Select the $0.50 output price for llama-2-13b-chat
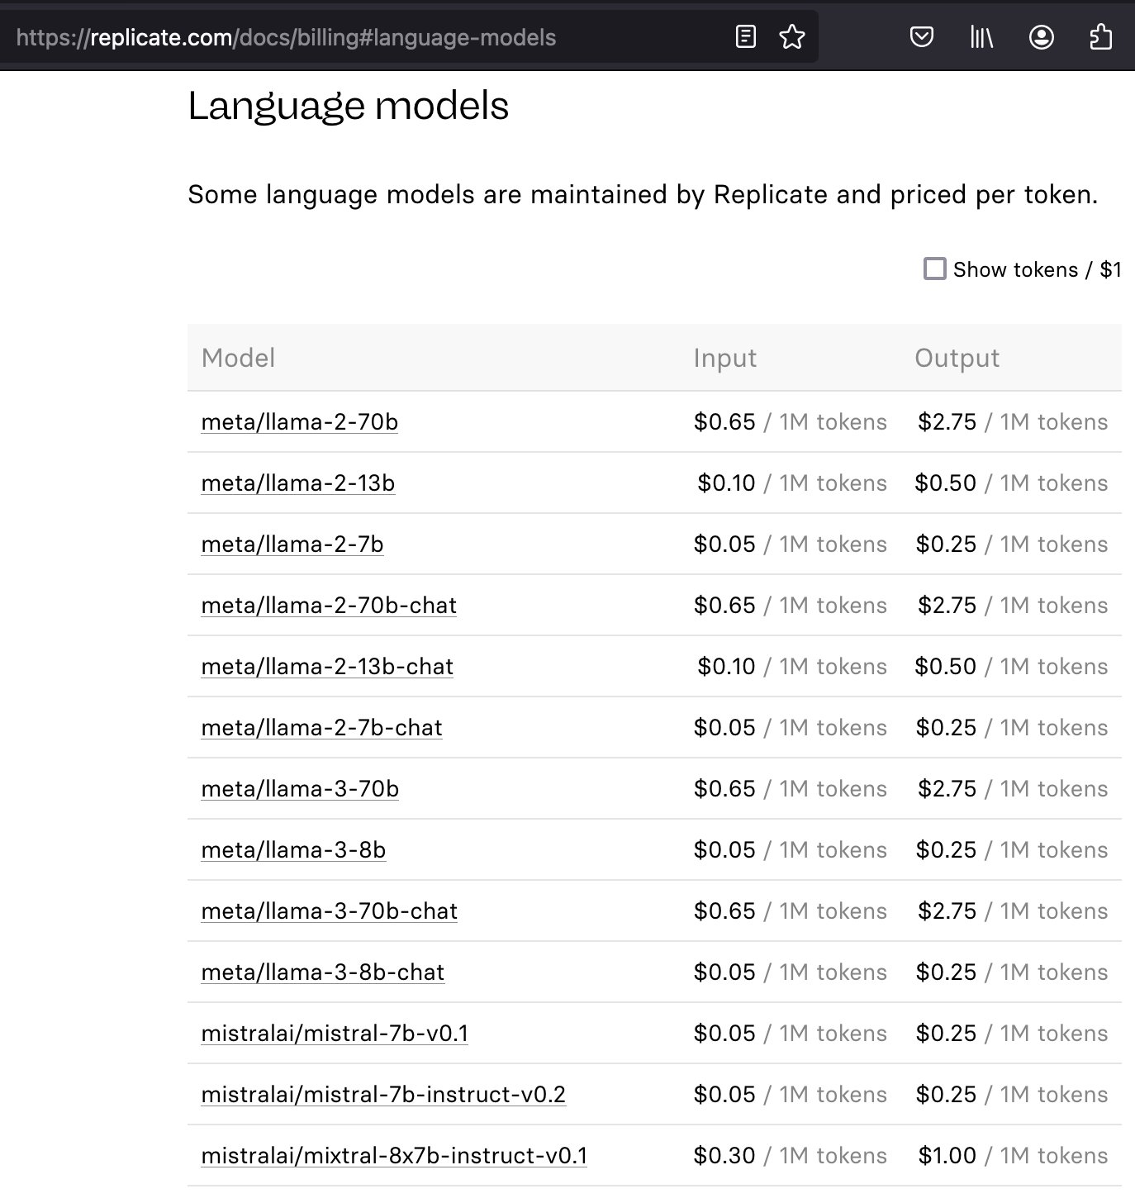The height and width of the screenshot is (1203, 1135). (x=945, y=667)
